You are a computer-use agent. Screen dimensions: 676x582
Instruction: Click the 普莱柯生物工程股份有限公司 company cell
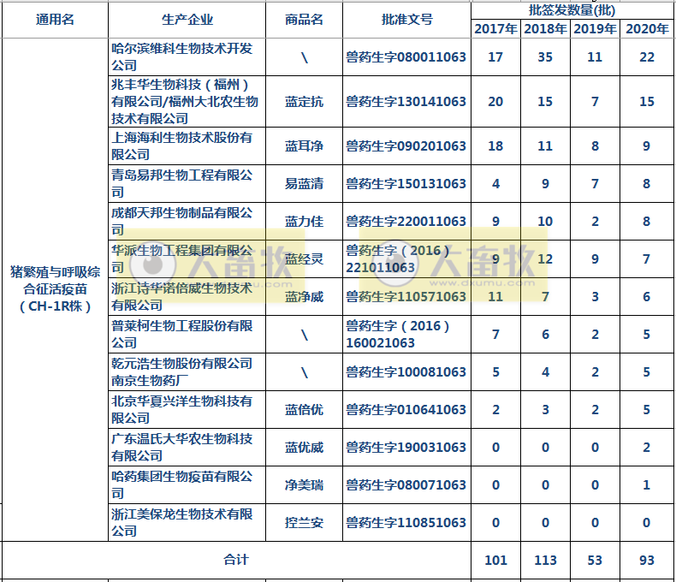click(183, 334)
